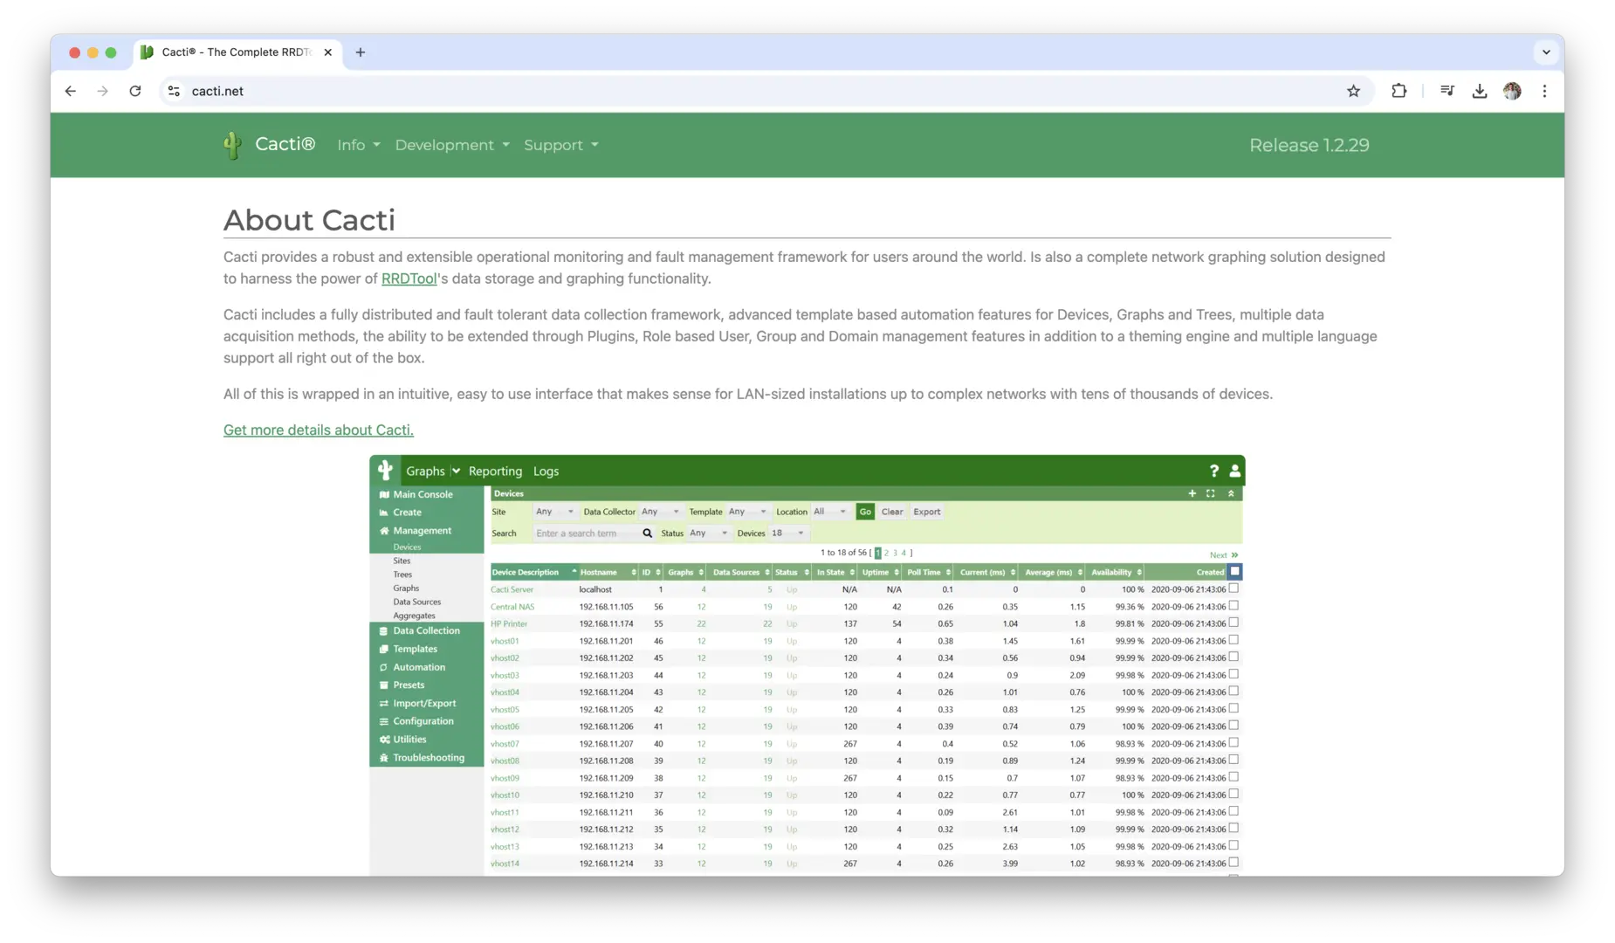Tick the checkbox for Cacti Server row
The width and height of the screenshot is (1615, 943).
(1234, 589)
